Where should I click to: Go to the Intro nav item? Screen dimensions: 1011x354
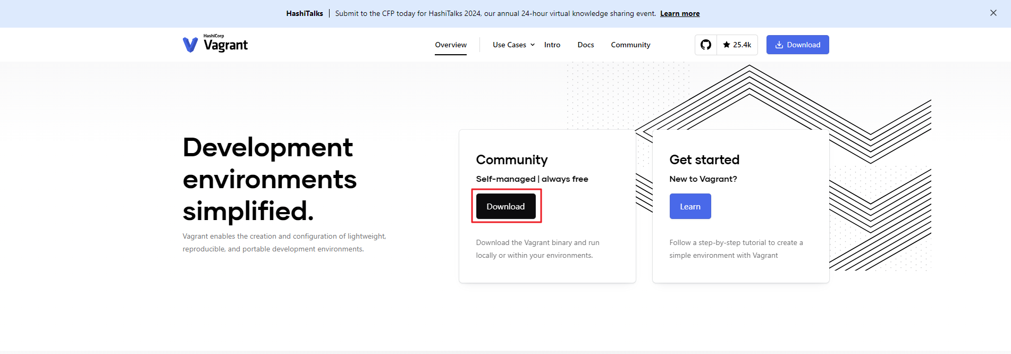[x=552, y=45]
